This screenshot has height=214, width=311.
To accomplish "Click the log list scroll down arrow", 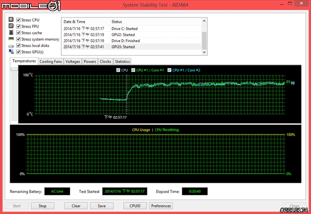I will click(204, 52).
